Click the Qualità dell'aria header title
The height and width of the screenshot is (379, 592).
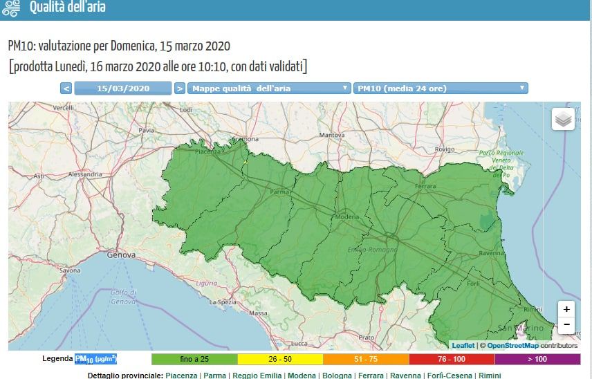(x=68, y=7)
